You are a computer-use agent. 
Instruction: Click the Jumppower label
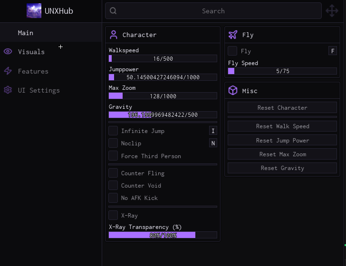(x=124, y=69)
